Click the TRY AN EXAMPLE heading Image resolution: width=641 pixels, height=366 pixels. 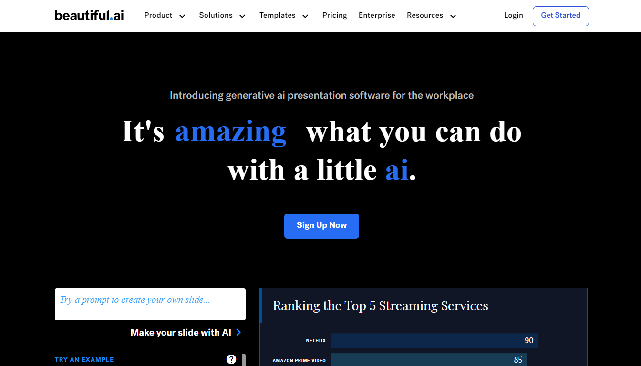coord(84,359)
